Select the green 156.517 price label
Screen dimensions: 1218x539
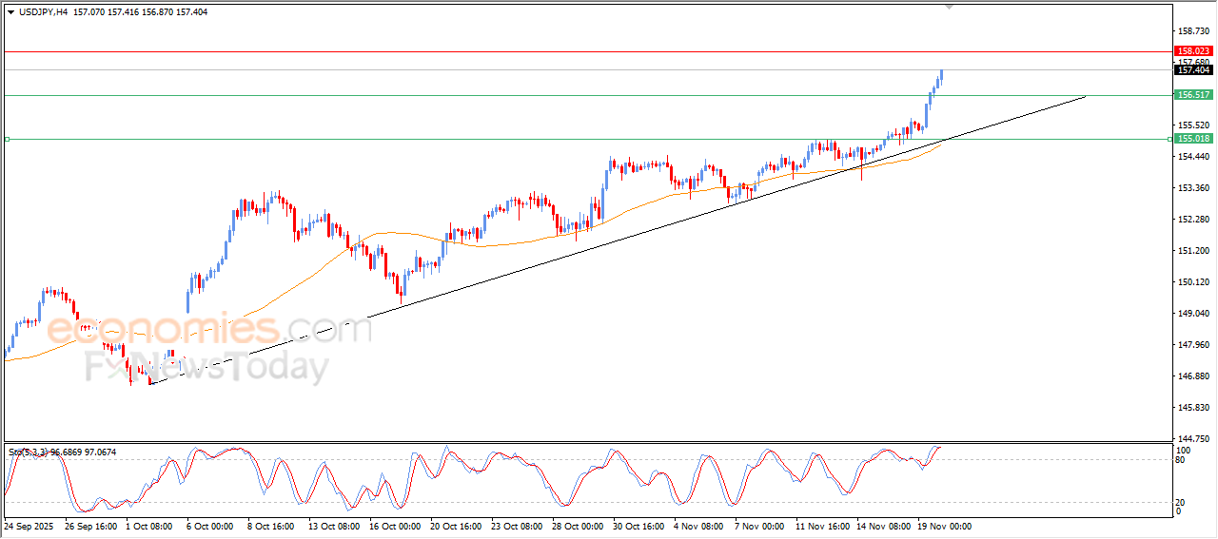pyautogui.click(x=1193, y=95)
